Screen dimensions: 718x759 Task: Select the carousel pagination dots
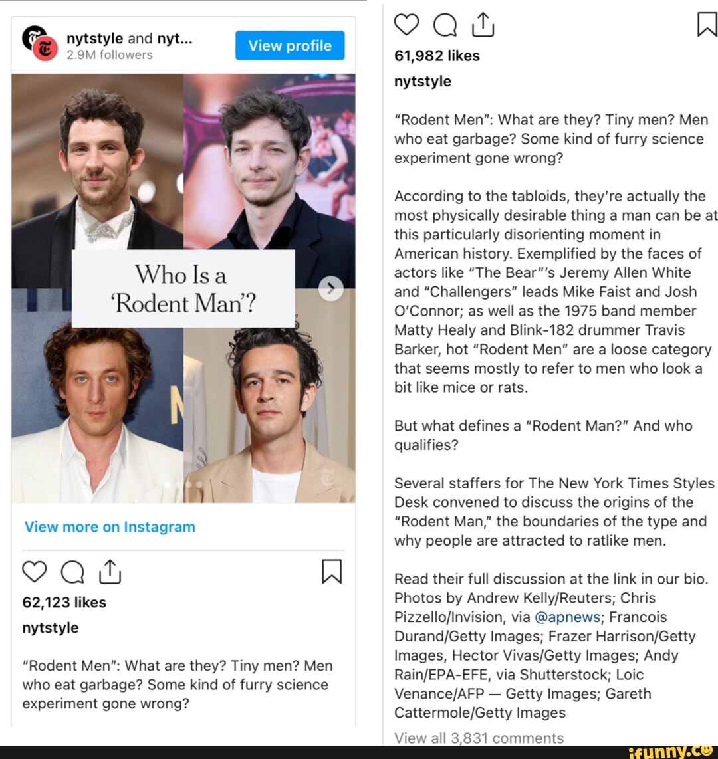(x=183, y=484)
